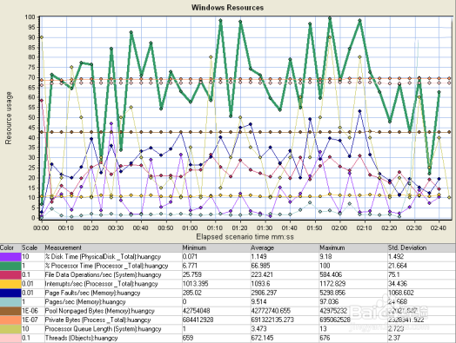
Task: Click the purple % Disk Time color swatch
Action: click(10, 257)
